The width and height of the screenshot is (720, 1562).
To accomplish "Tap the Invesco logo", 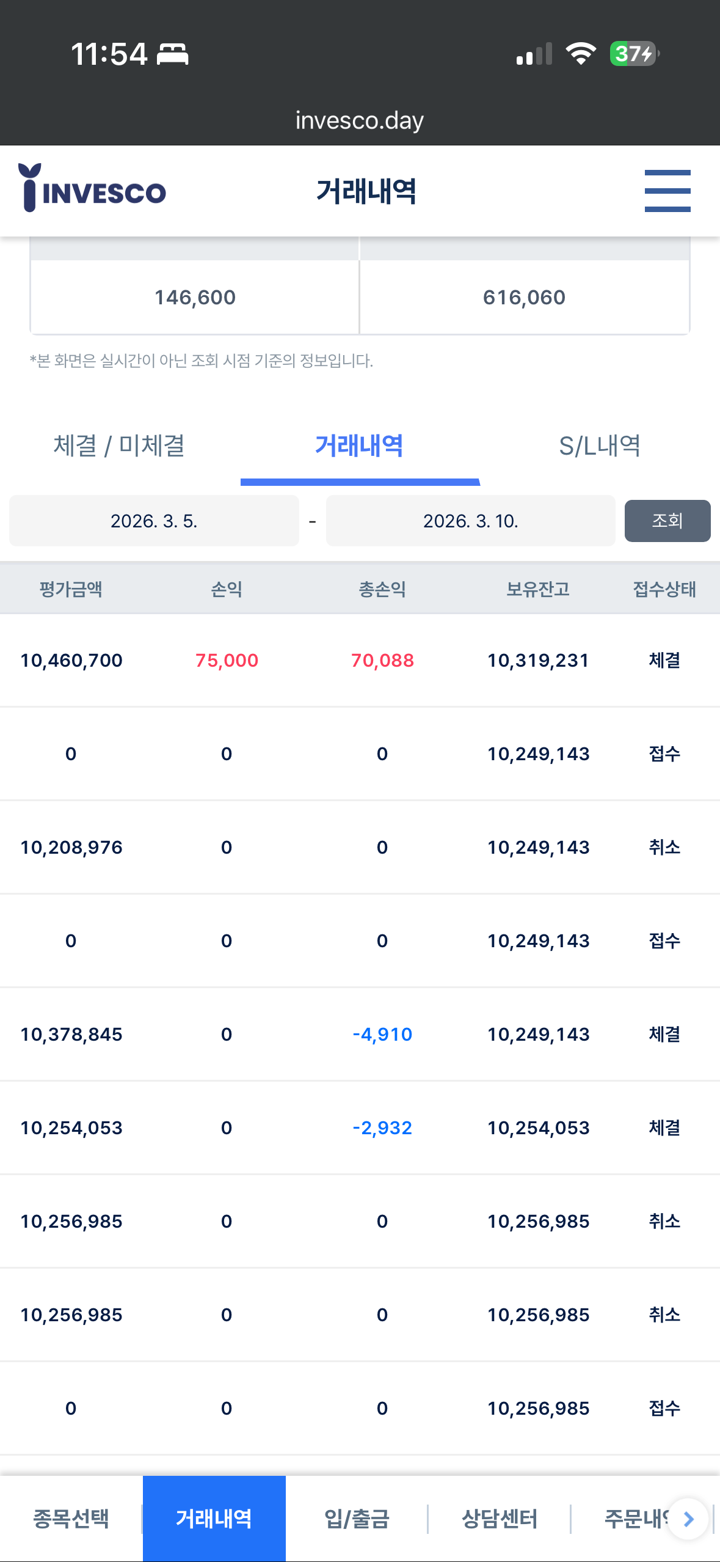I will tap(92, 188).
